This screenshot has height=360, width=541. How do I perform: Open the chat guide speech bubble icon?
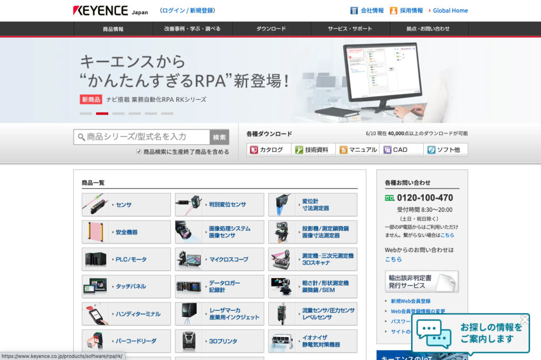coord(434,334)
